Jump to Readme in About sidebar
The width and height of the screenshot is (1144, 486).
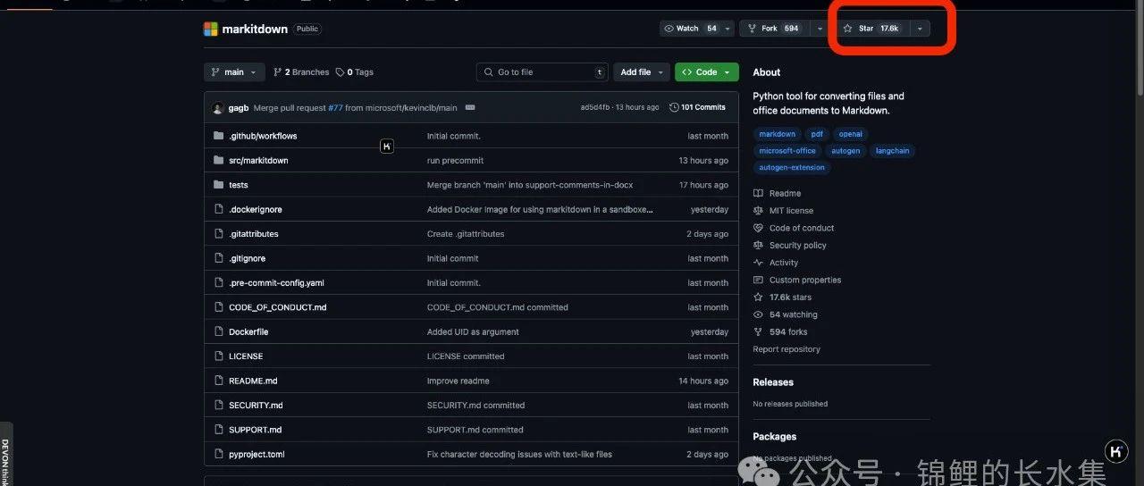click(x=778, y=194)
